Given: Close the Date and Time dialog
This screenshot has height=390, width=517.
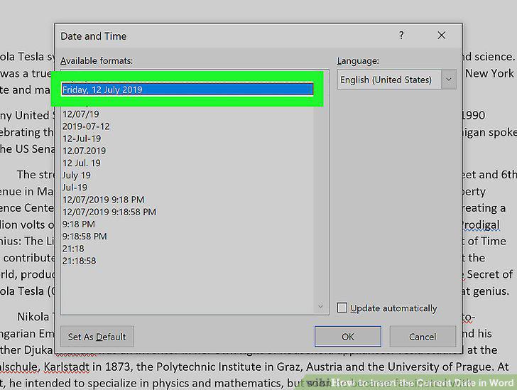Looking at the screenshot, I should coord(442,36).
